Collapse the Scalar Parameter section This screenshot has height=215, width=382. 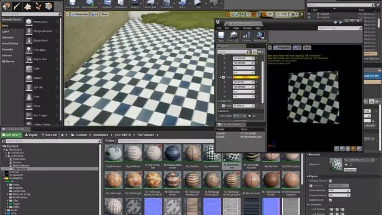click(218, 101)
